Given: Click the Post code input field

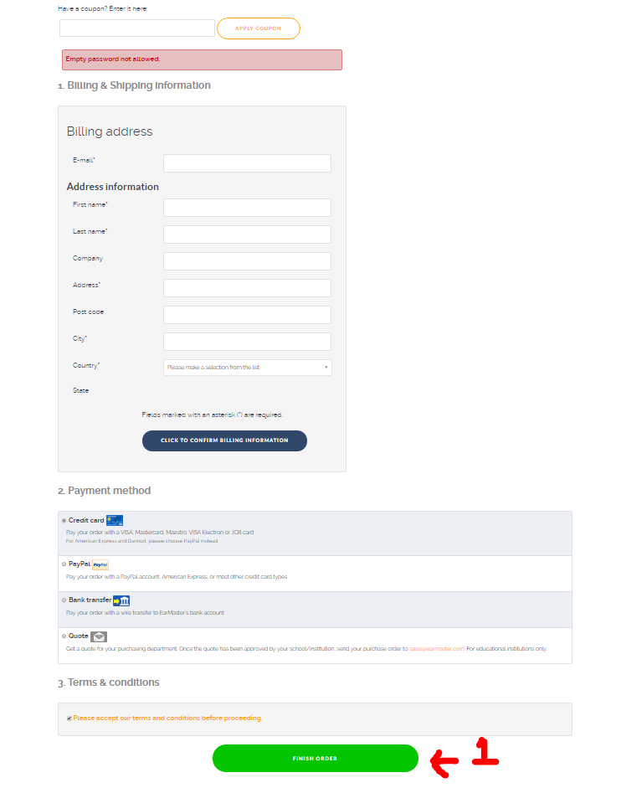Looking at the screenshot, I should [247, 315].
